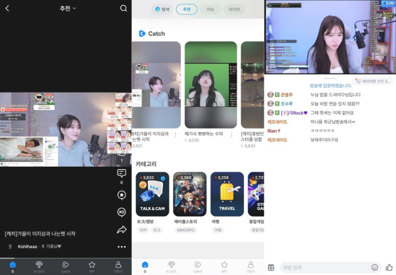Open e스포츠 in the dark bottom bar

pos(39,267)
